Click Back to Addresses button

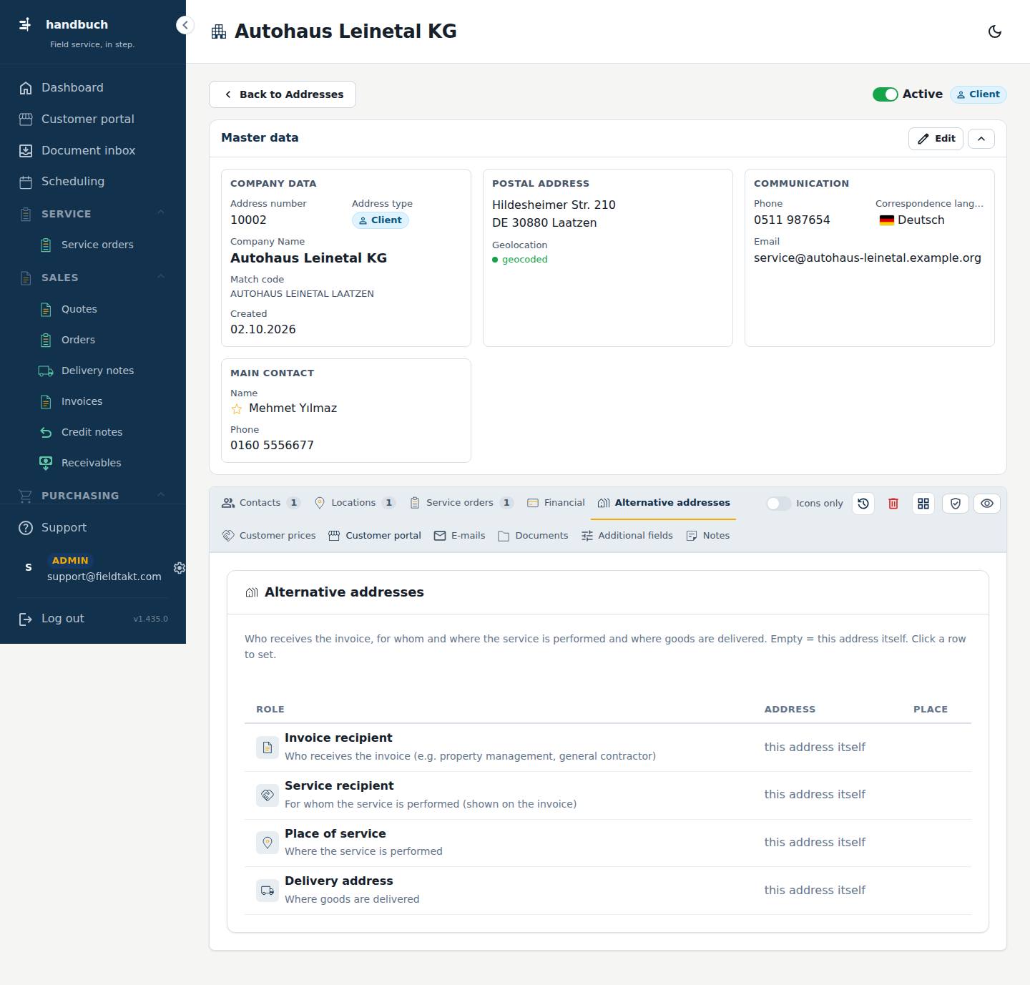(x=283, y=94)
